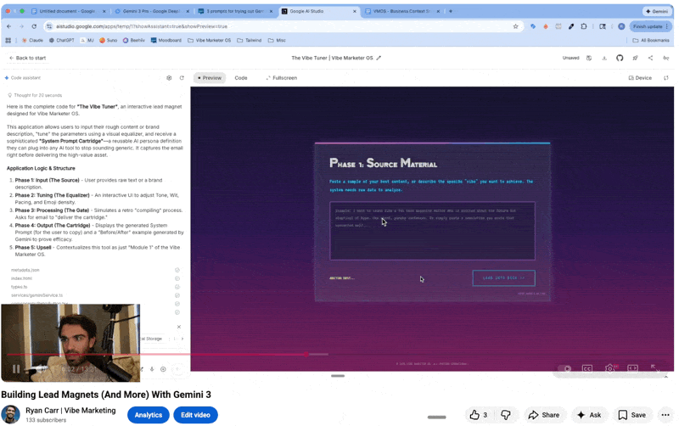Switch to the 3 prompts for trying tab

point(235,11)
